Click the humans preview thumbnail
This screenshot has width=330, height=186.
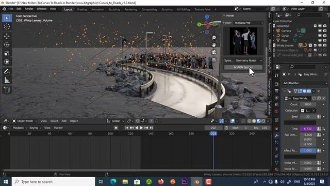pos(243,41)
